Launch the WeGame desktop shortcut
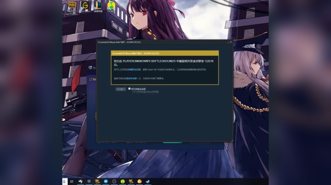The width and height of the screenshot is (331, 185). click(85, 7)
